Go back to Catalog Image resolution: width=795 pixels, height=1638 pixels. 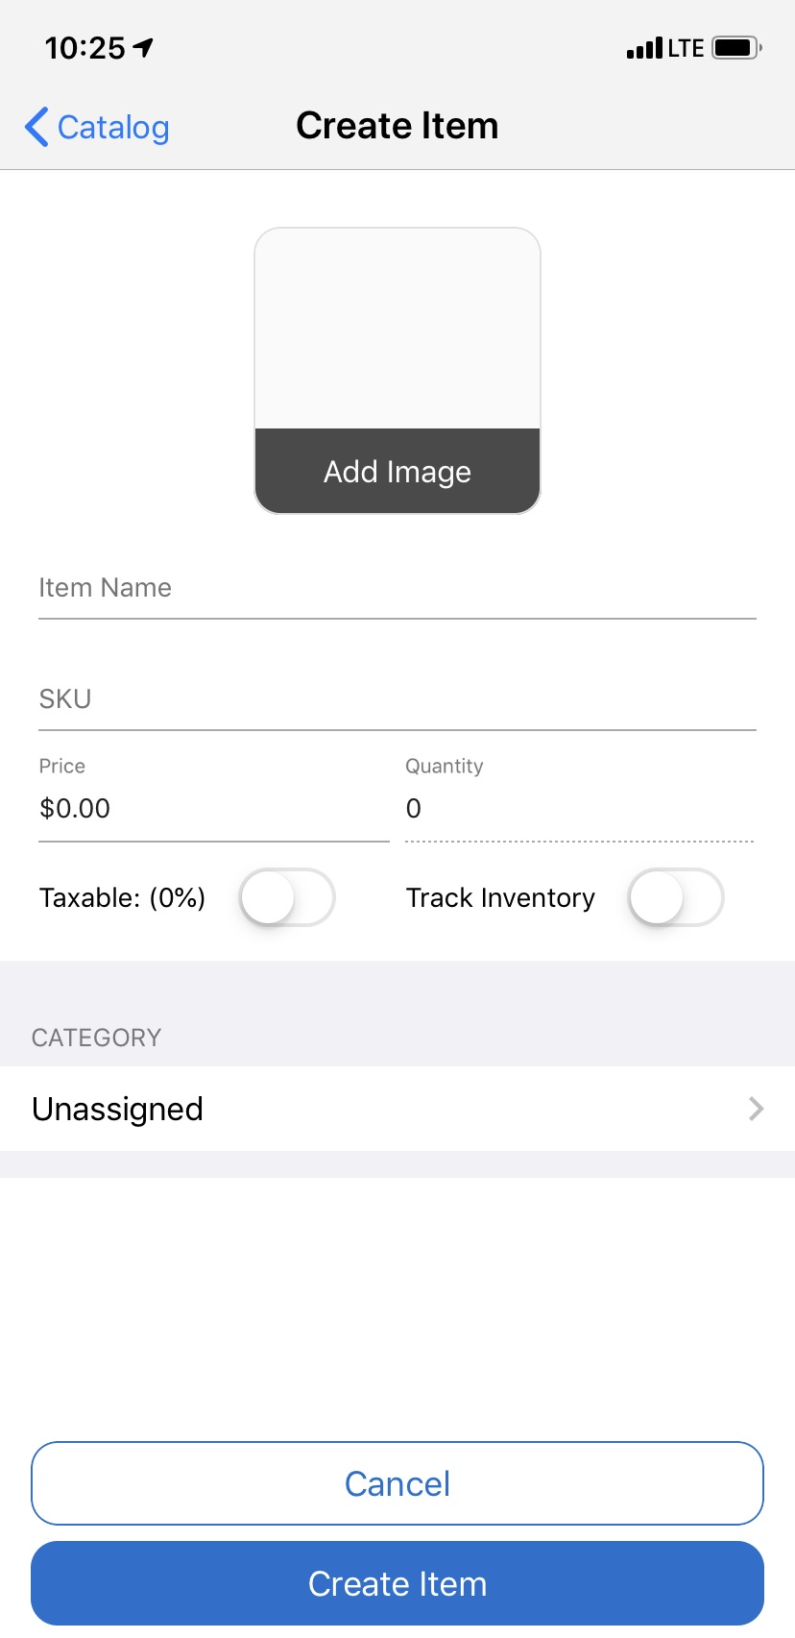tap(97, 127)
